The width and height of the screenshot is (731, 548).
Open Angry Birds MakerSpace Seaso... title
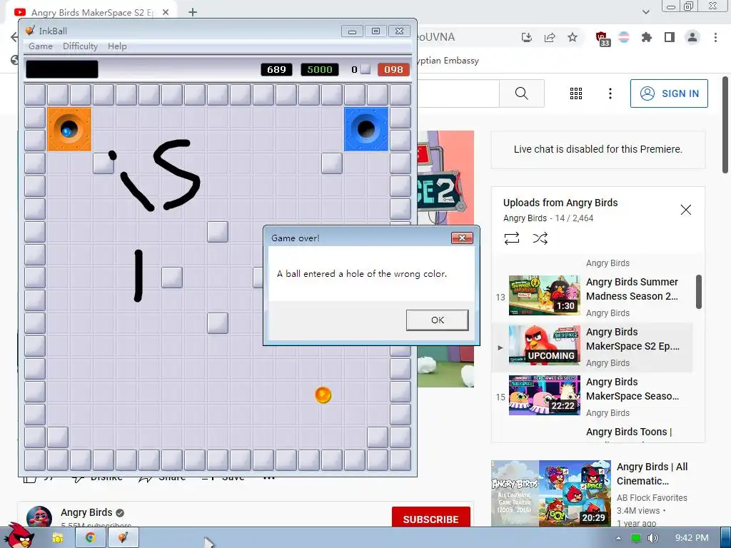[632, 389]
